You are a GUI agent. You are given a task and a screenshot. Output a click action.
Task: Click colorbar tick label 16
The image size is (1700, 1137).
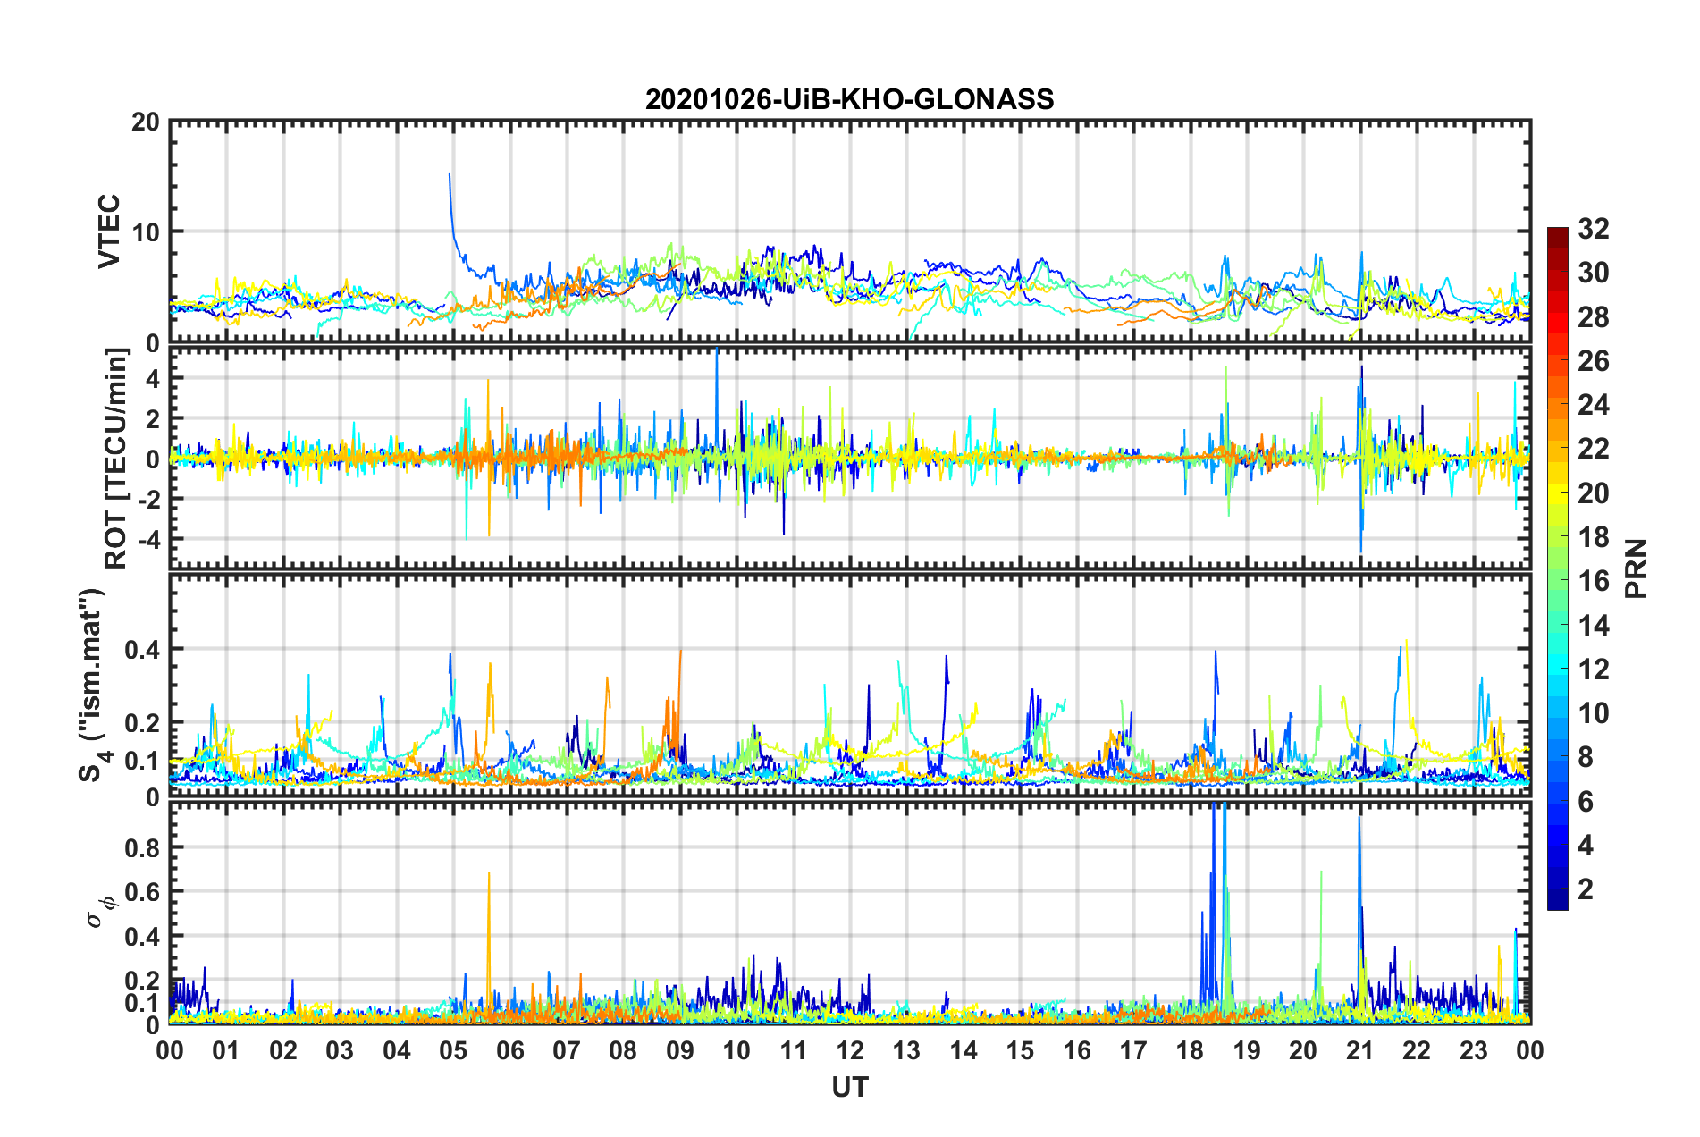point(1593,581)
